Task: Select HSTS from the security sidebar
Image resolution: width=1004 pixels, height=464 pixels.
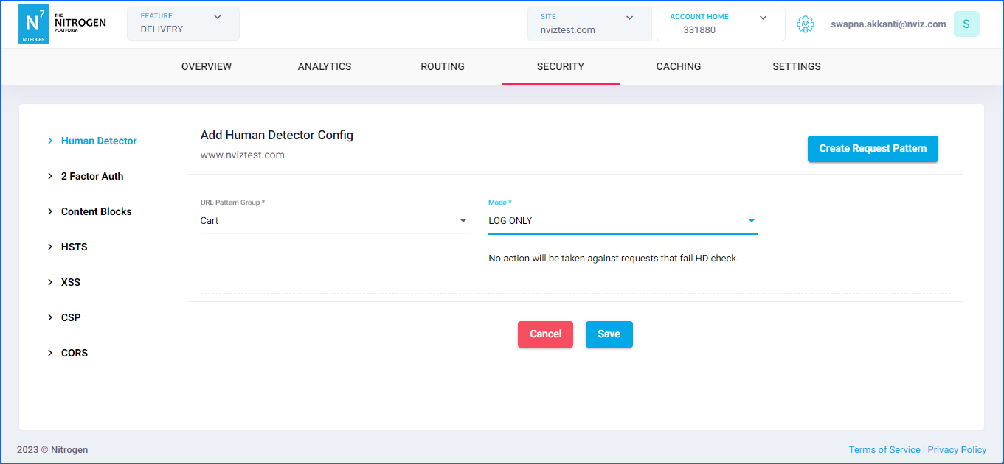Action: click(74, 247)
